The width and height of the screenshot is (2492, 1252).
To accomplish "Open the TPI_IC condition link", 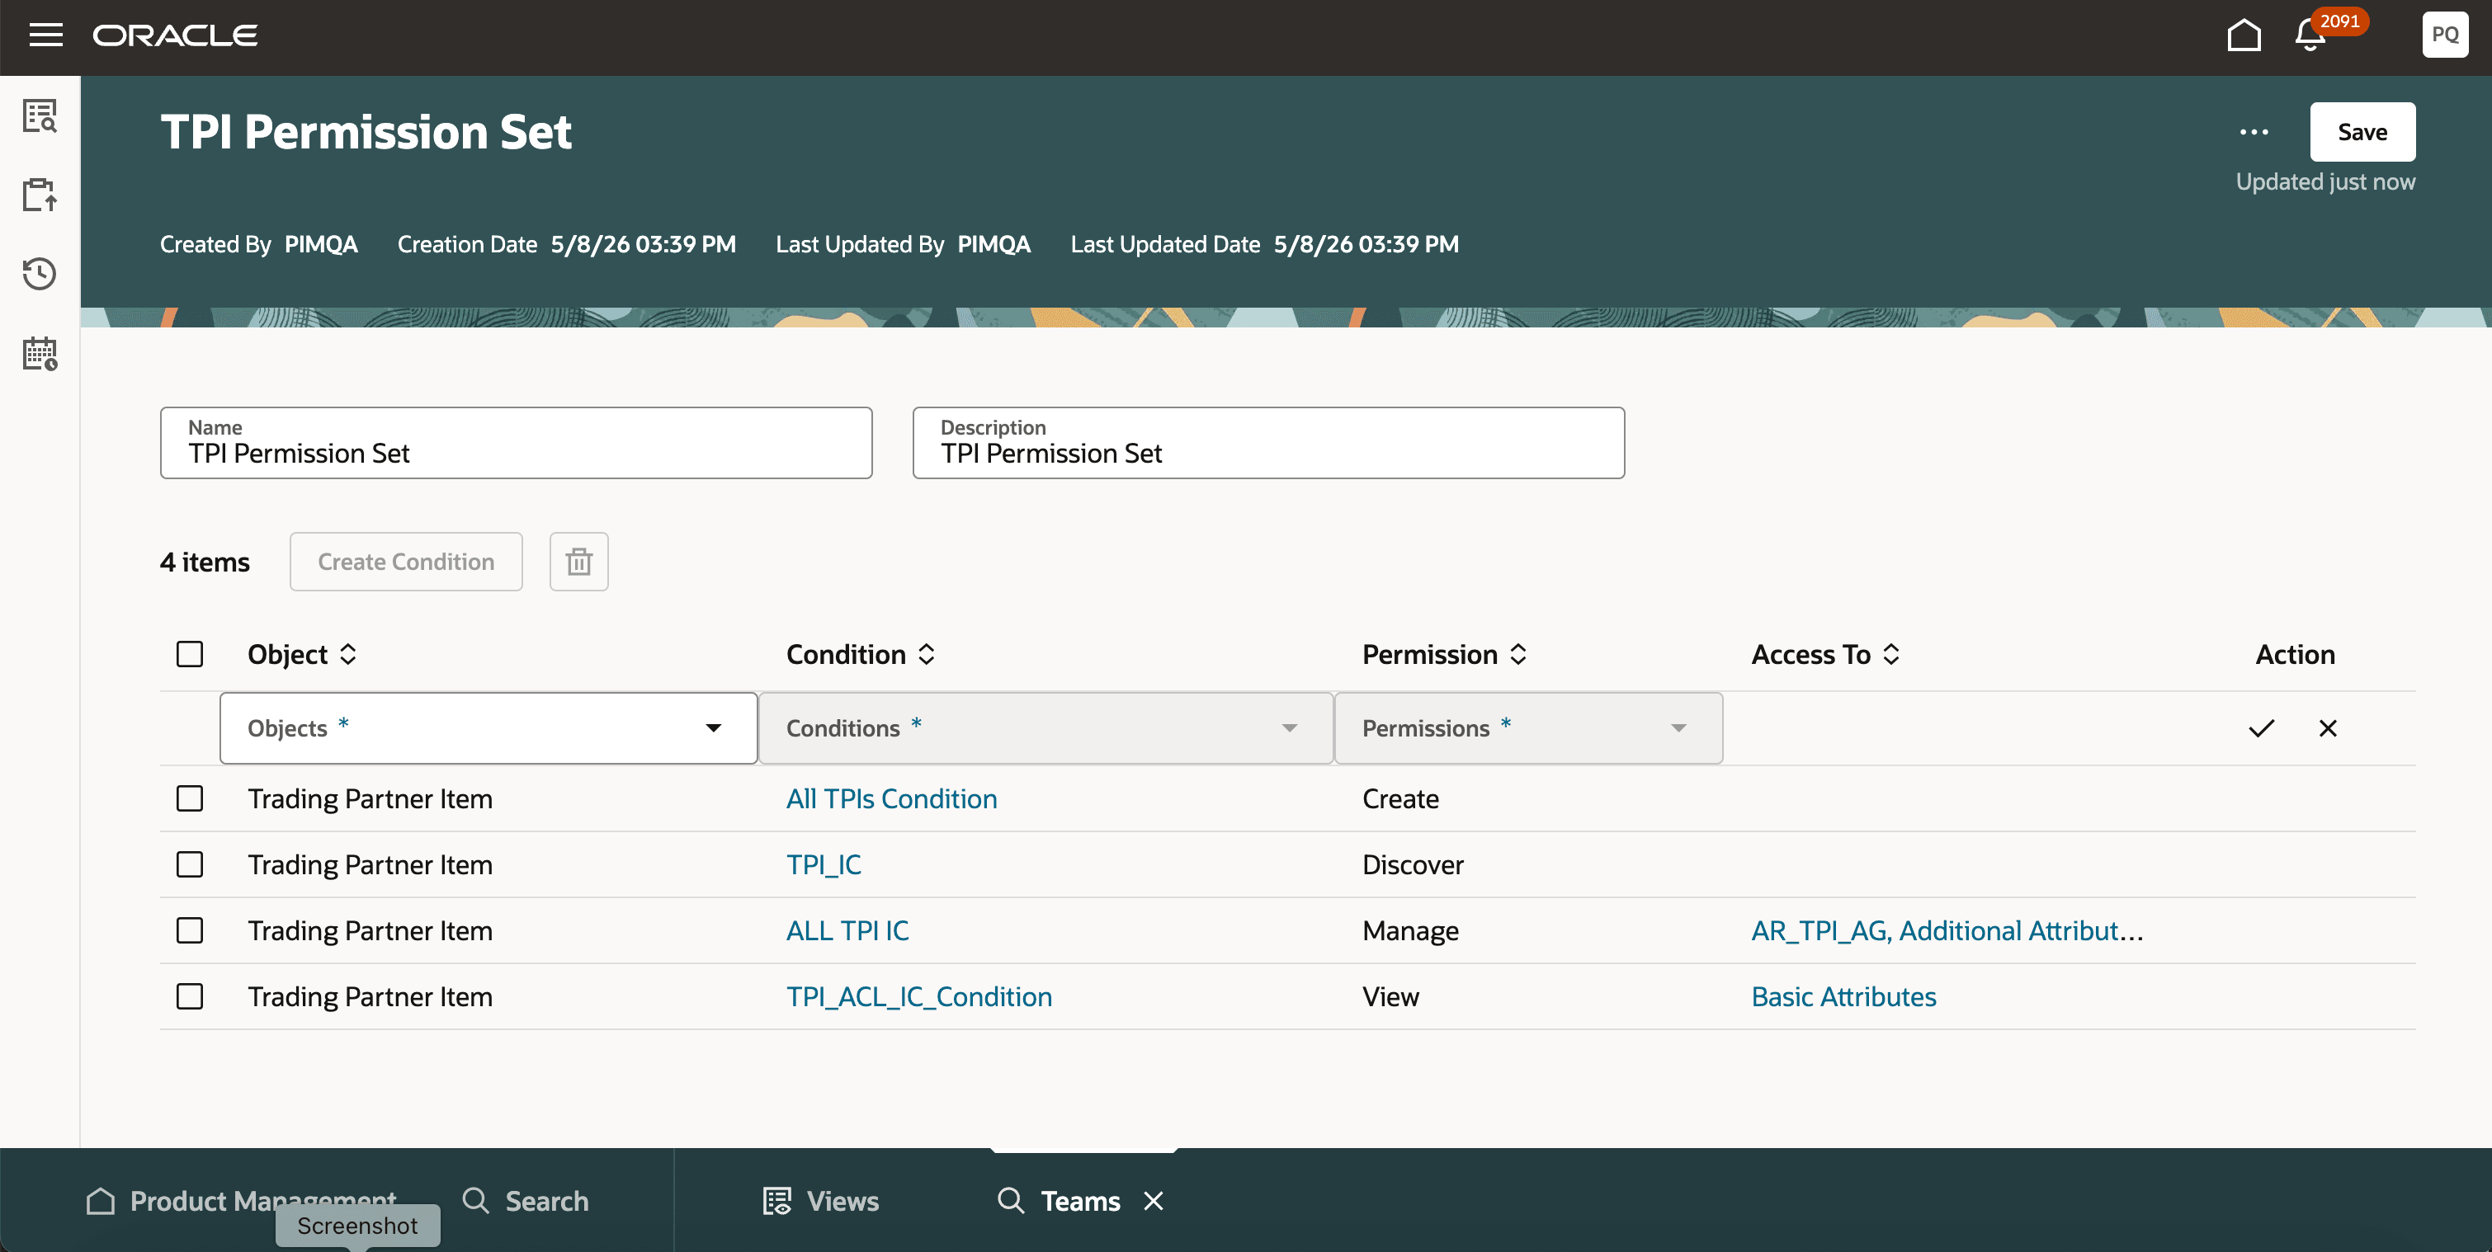I will (824, 864).
